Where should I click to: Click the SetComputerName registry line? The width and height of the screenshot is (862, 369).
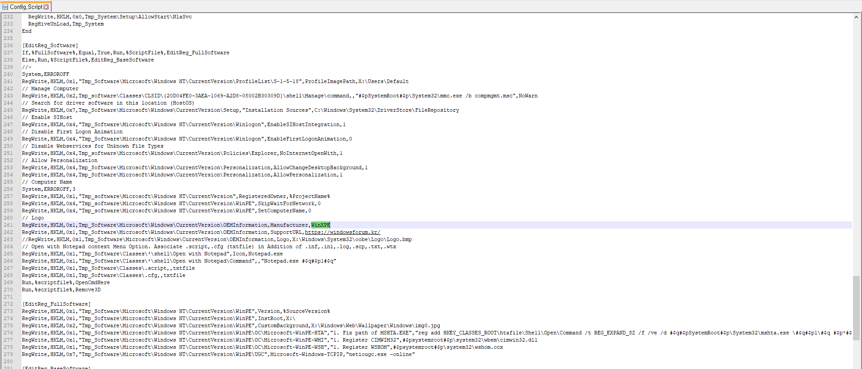tap(166, 211)
